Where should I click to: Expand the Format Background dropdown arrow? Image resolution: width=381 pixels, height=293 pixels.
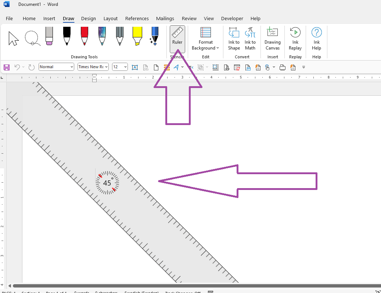218,48
